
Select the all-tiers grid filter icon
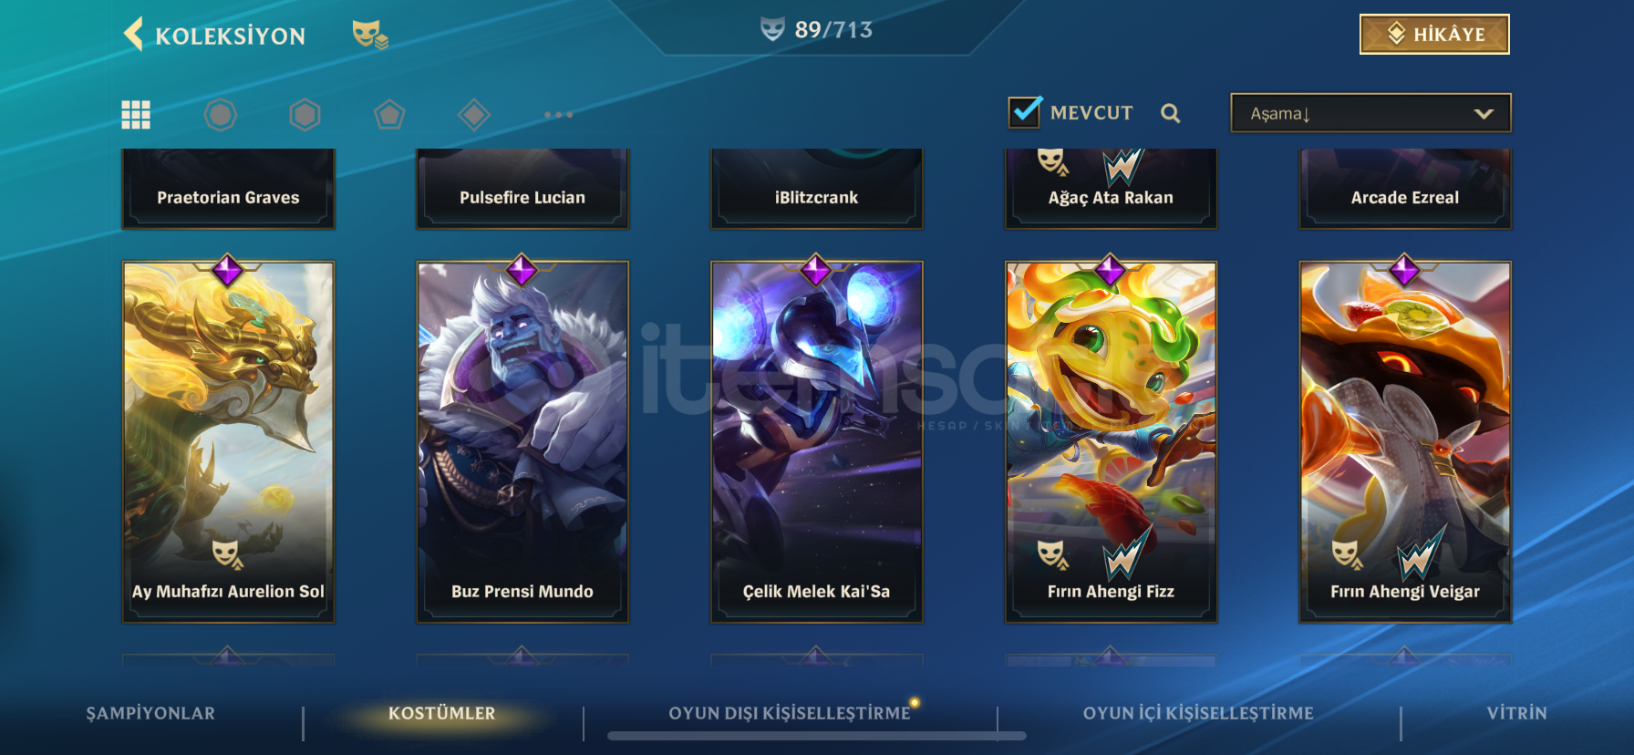(136, 115)
